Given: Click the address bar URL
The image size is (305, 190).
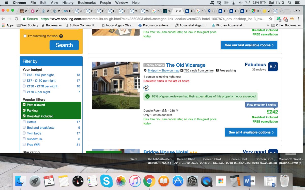Looking at the screenshot, I should (152, 19).
